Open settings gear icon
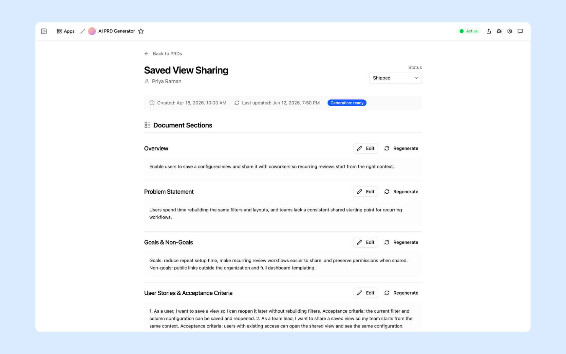This screenshot has height=354, width=566. tap(509, 31)
